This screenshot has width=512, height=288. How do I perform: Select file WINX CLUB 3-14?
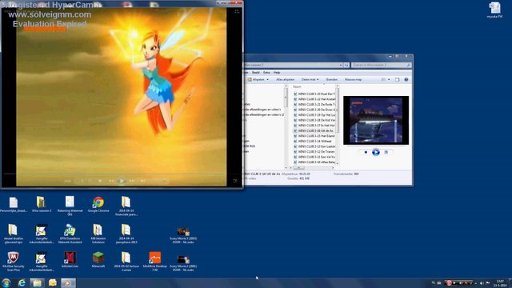click(313, 141)
